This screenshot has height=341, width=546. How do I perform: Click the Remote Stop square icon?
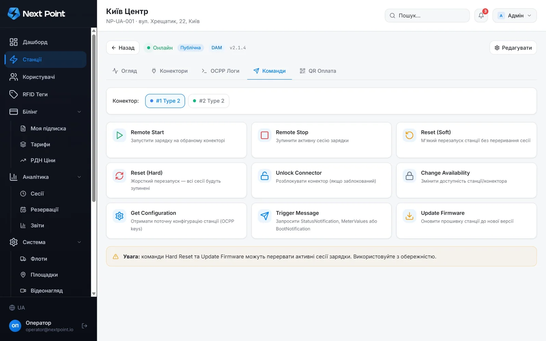click(x=264, y=135)
